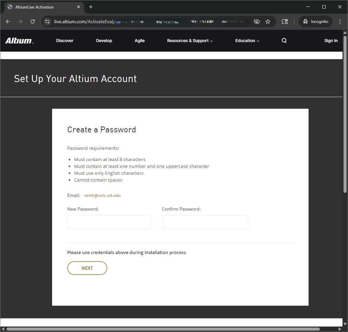Click the Altium logo in header
Viewport: 348px width, 332px height.
point(19,41)
